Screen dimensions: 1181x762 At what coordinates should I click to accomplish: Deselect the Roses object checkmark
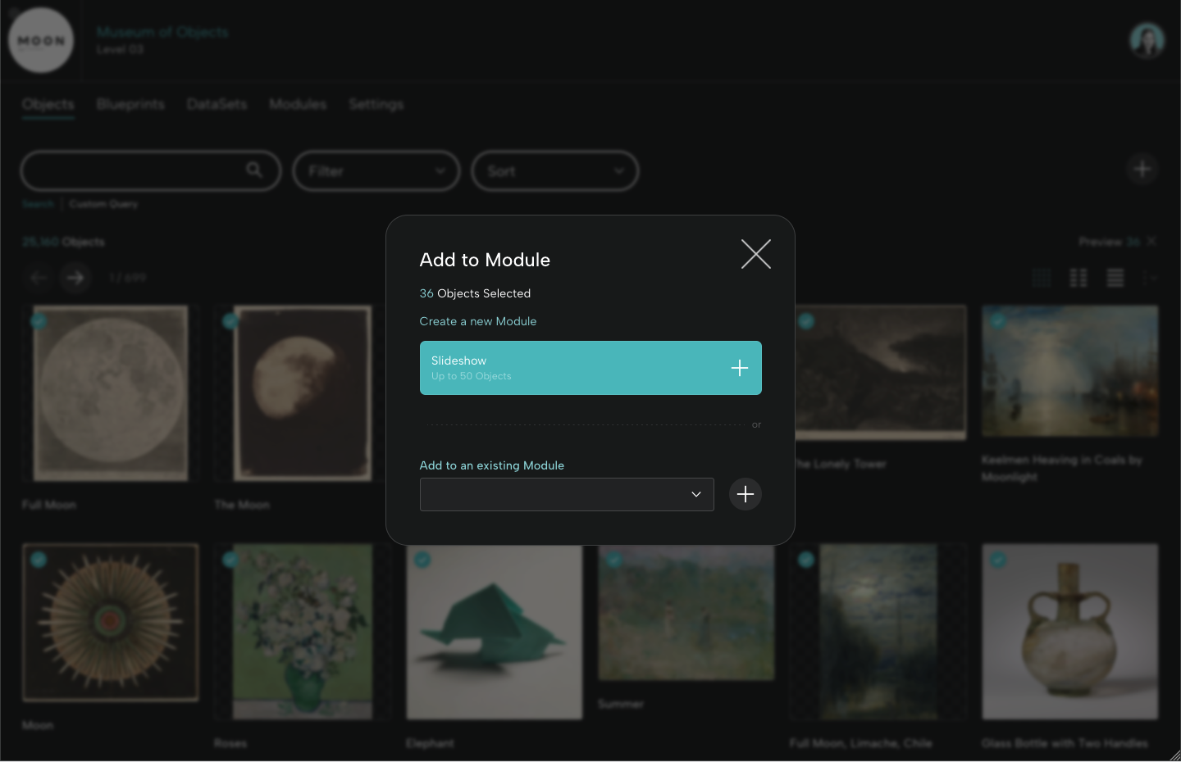(x=231, y=560)
